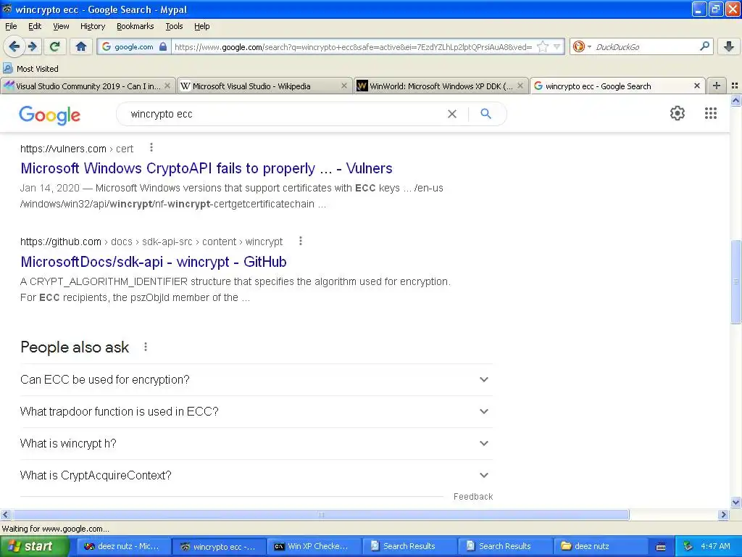Screen dimensions: 742x557
Task: Click the Feedback link
Action: 473,496
